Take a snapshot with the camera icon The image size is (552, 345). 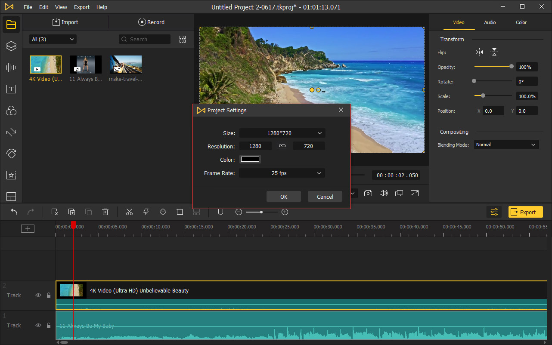(x=368, y=193)
